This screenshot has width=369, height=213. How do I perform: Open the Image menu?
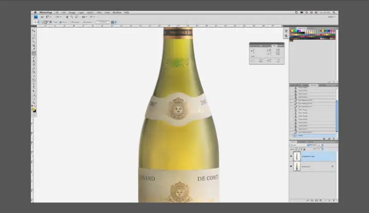(x=72, y=12)
